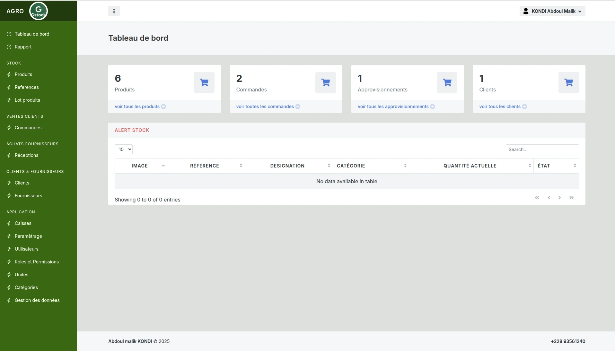Click the cart icon on Commandes card
Viewport: 615px width, 351px height.
pyautogui.click(x=325, y=82)
